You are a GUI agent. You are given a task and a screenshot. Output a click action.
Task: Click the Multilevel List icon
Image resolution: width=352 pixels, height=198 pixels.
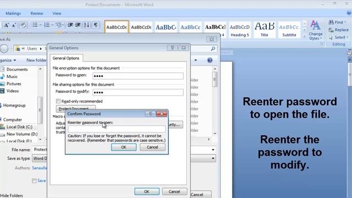point(59,25)
